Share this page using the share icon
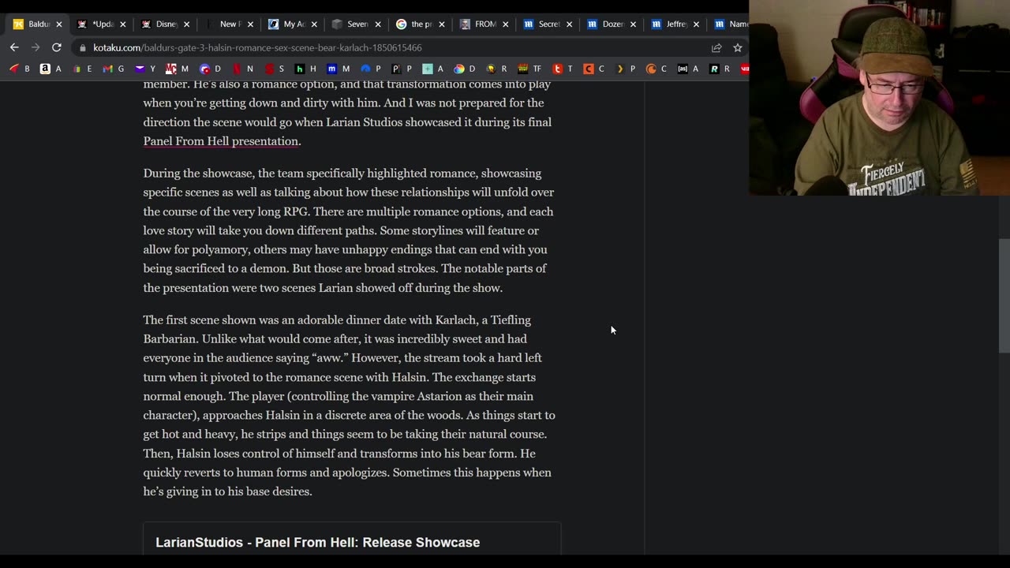Viewport: 1010px width, 568px height. pyautogui.click(x=716, y=47)
